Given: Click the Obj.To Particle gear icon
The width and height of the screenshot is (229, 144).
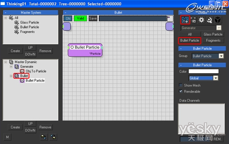Looking at the screenshot, I should 22,71.
